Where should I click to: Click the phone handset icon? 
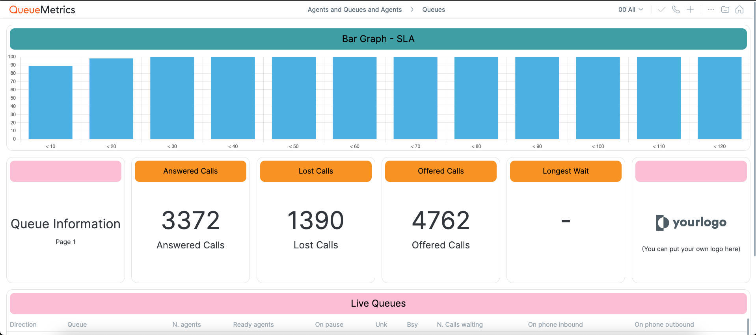coord(676,9)
